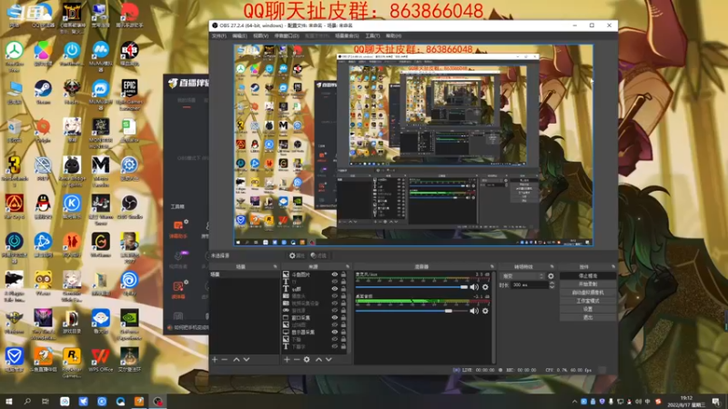Toggle the lock on 显示器采集 source
728x409 pixels.
tap(344, 332)
